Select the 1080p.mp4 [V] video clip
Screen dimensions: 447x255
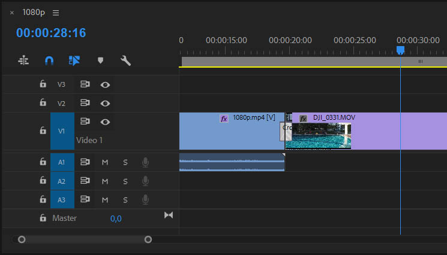pyautogui.click(x=232, y=131)
